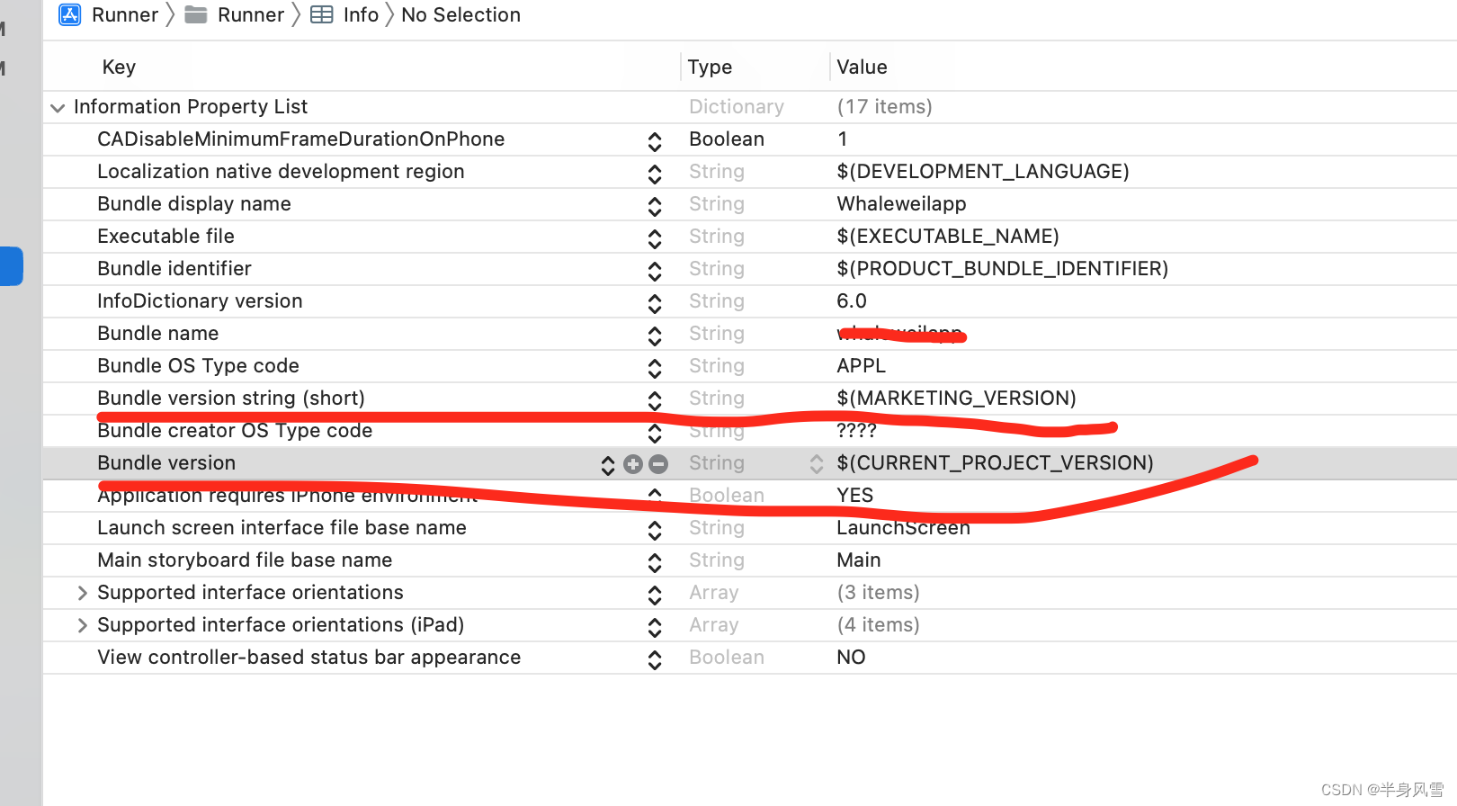The image size is (1457, 806).
Task: Select the Executable file key
Action: point(165,237)
